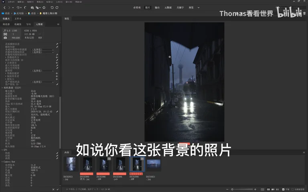Open workspace switcher dropdown arrow

(x=199, y=8)
